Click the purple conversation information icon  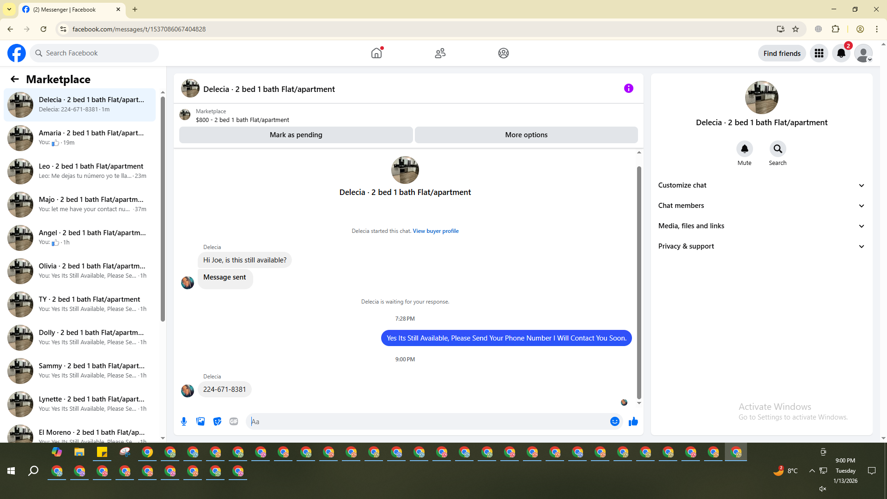coord(628,88)
